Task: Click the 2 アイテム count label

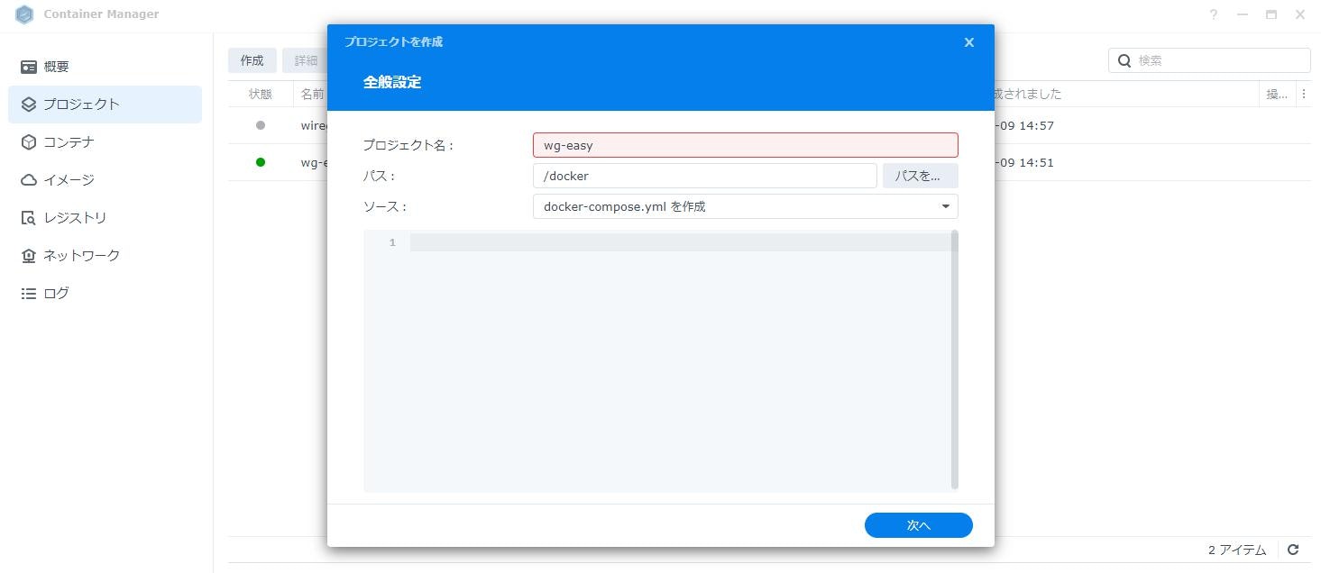Action: point(1237,550)
